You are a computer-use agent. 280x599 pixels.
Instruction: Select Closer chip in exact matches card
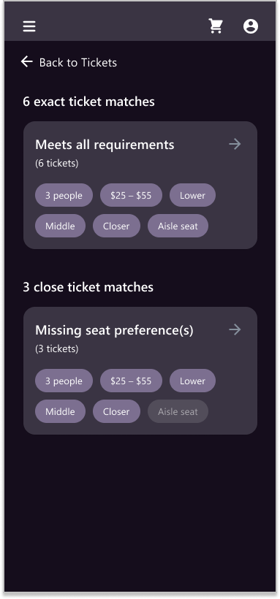[116, 226]
